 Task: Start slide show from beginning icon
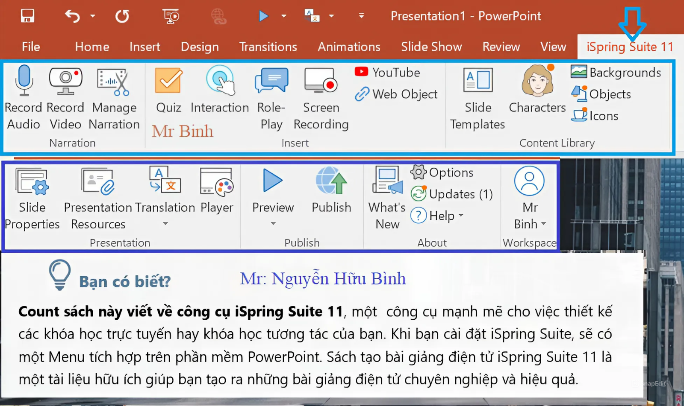pyautogui.click(x=171, y=16)
